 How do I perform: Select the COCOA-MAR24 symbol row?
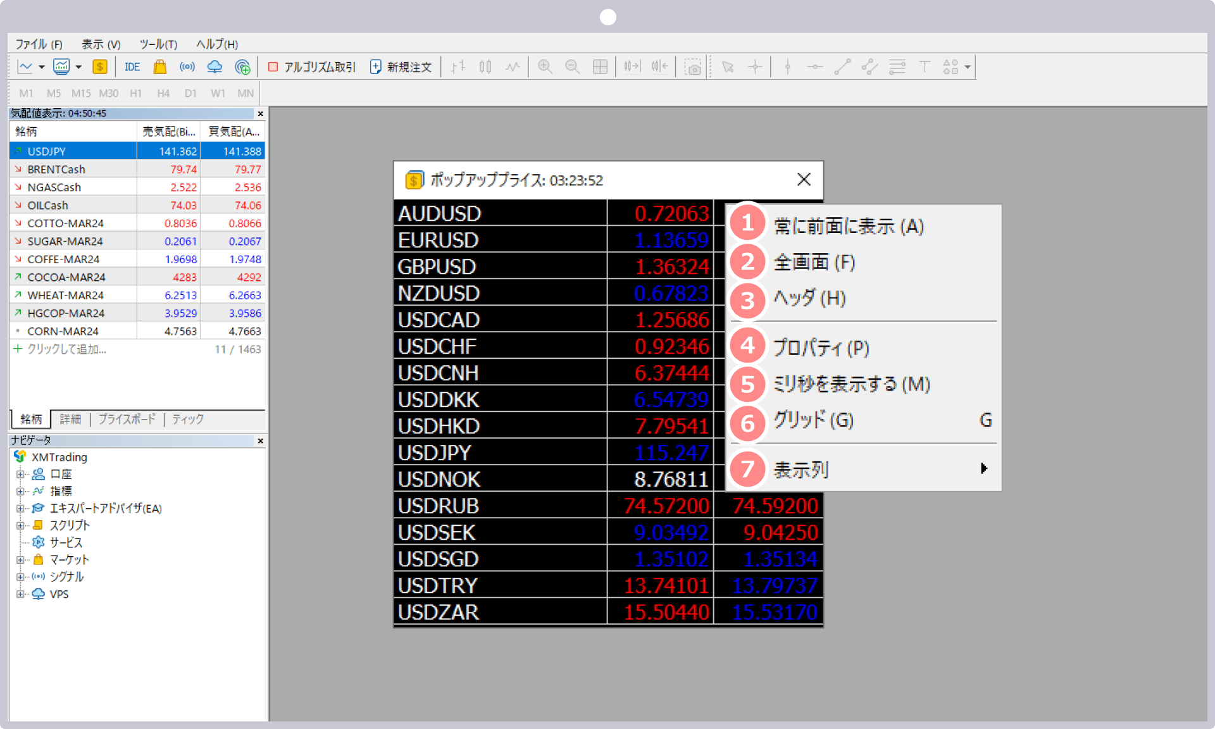(x=137, y=277)
